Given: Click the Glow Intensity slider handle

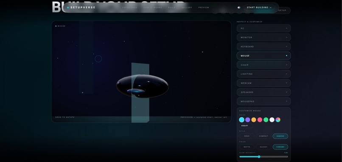Looking at the screenshot, I should click(259, 156).
